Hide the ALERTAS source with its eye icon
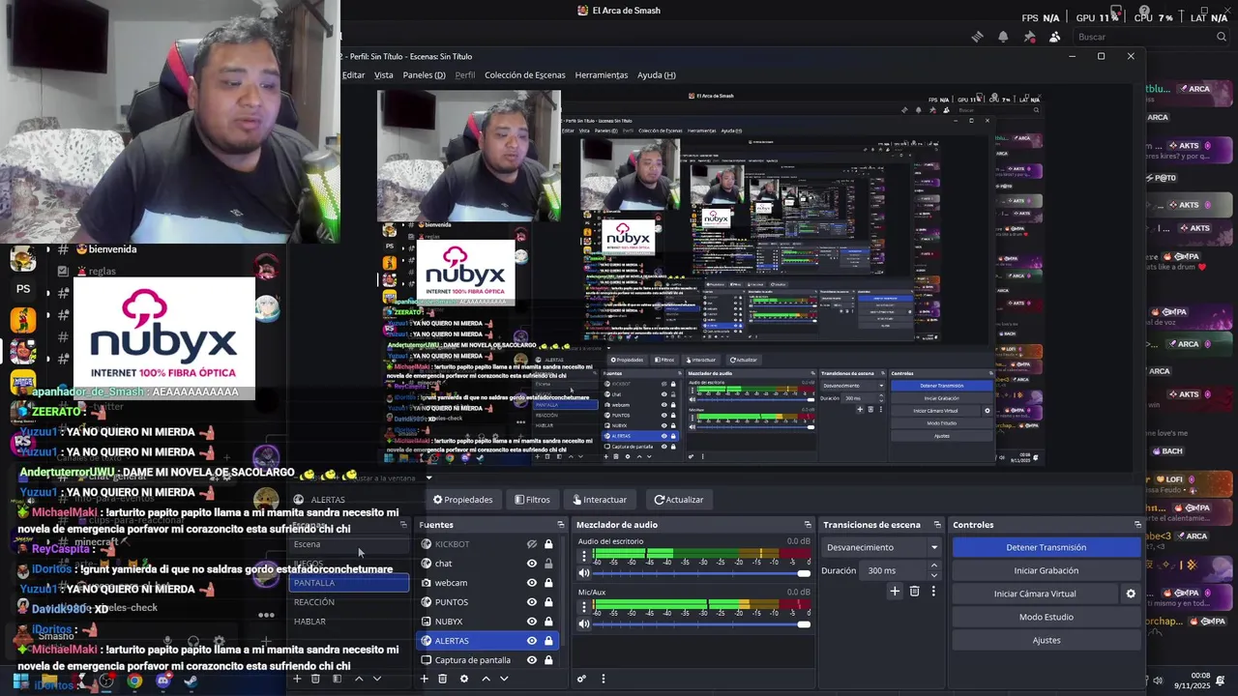Viewport: 1238px width, 696px height. (531, 641)
